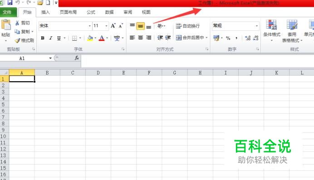Expand the Underline style arrow

[x=64, y=38]
